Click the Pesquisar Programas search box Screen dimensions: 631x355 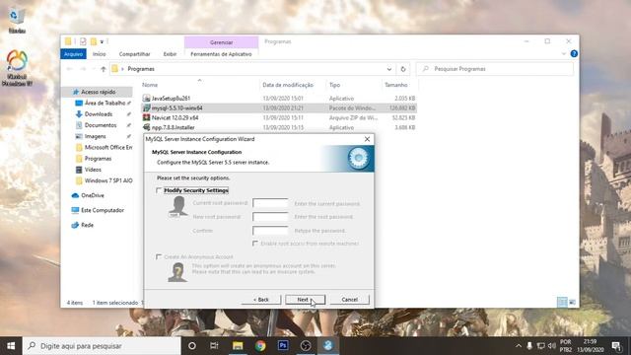[x=495, y=69]
